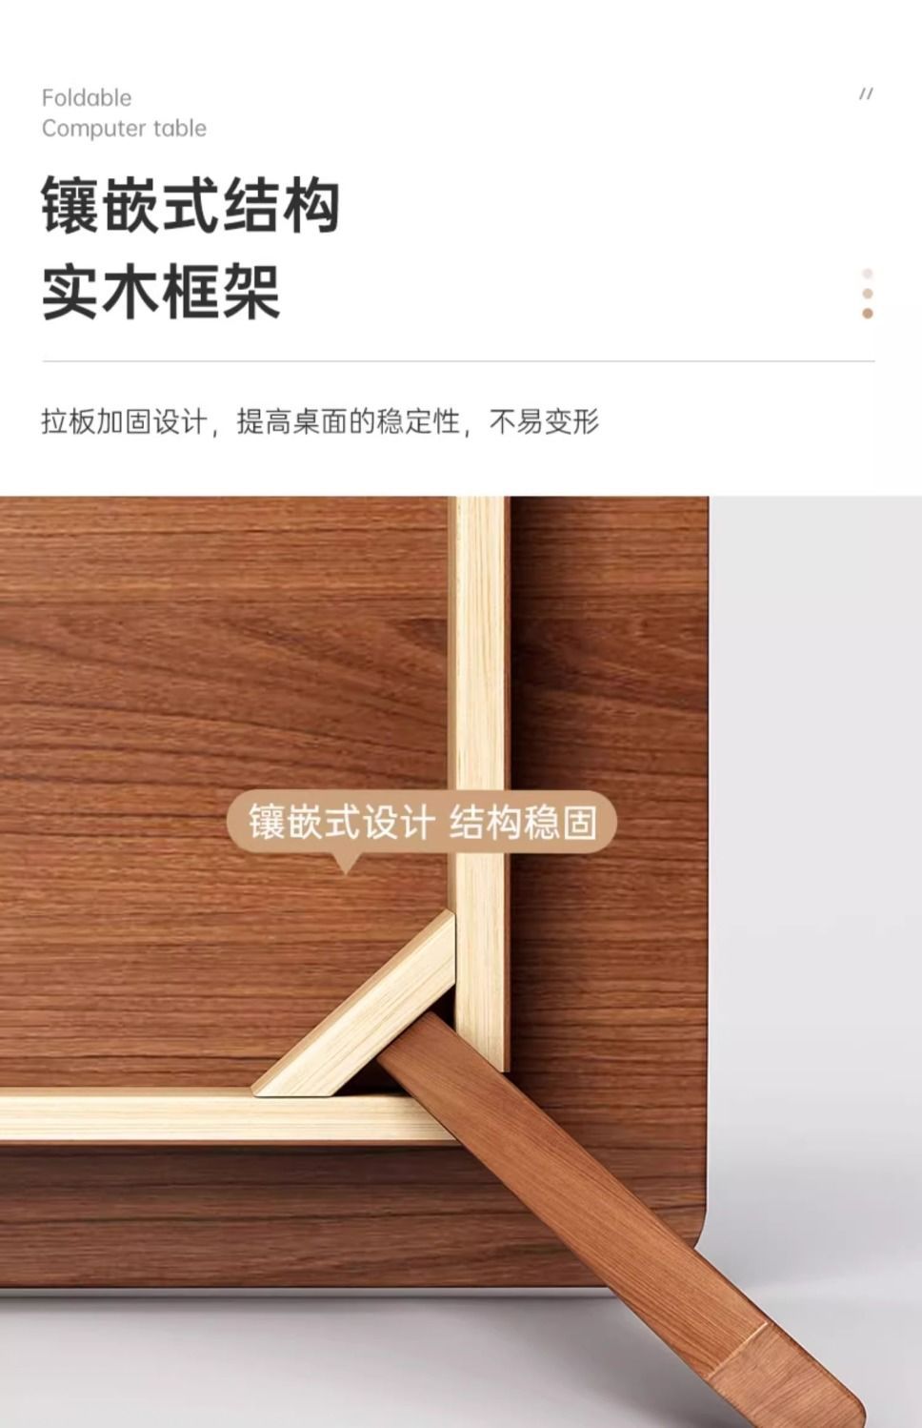Screen dimensions: 922x1428
Task: Click the description text 拉板加固设计
Action: click(124, 420)
